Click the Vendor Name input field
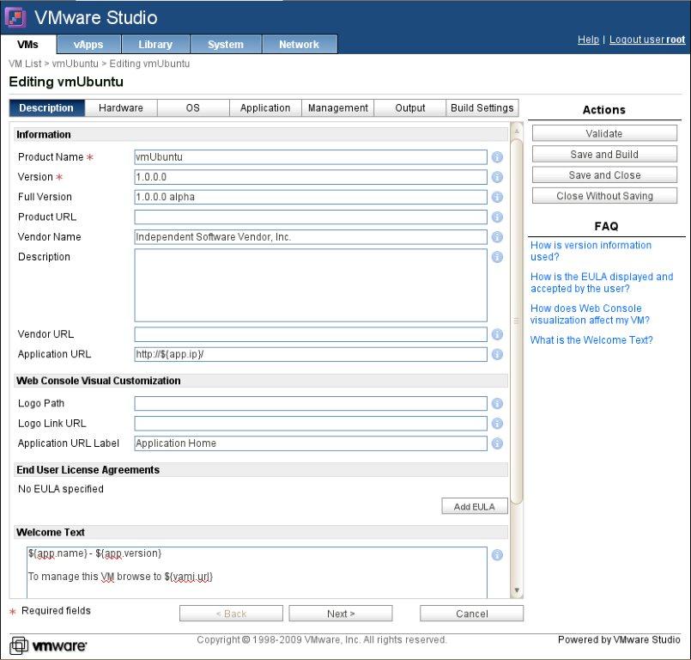Viewport: 691px width, 660px height. tap(311, 237)
